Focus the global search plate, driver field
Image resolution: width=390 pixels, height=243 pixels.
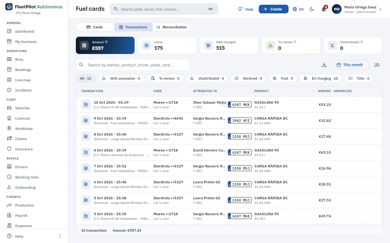(164, 9)
